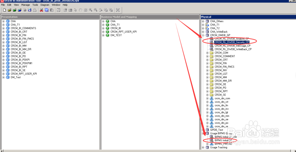Select BIPMS Initial CP_Old connection pool

point(226,137)
